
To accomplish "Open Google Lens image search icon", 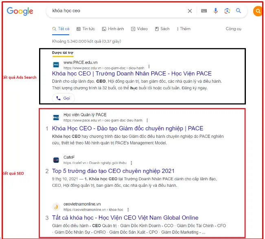I will (x=227, y=11).
